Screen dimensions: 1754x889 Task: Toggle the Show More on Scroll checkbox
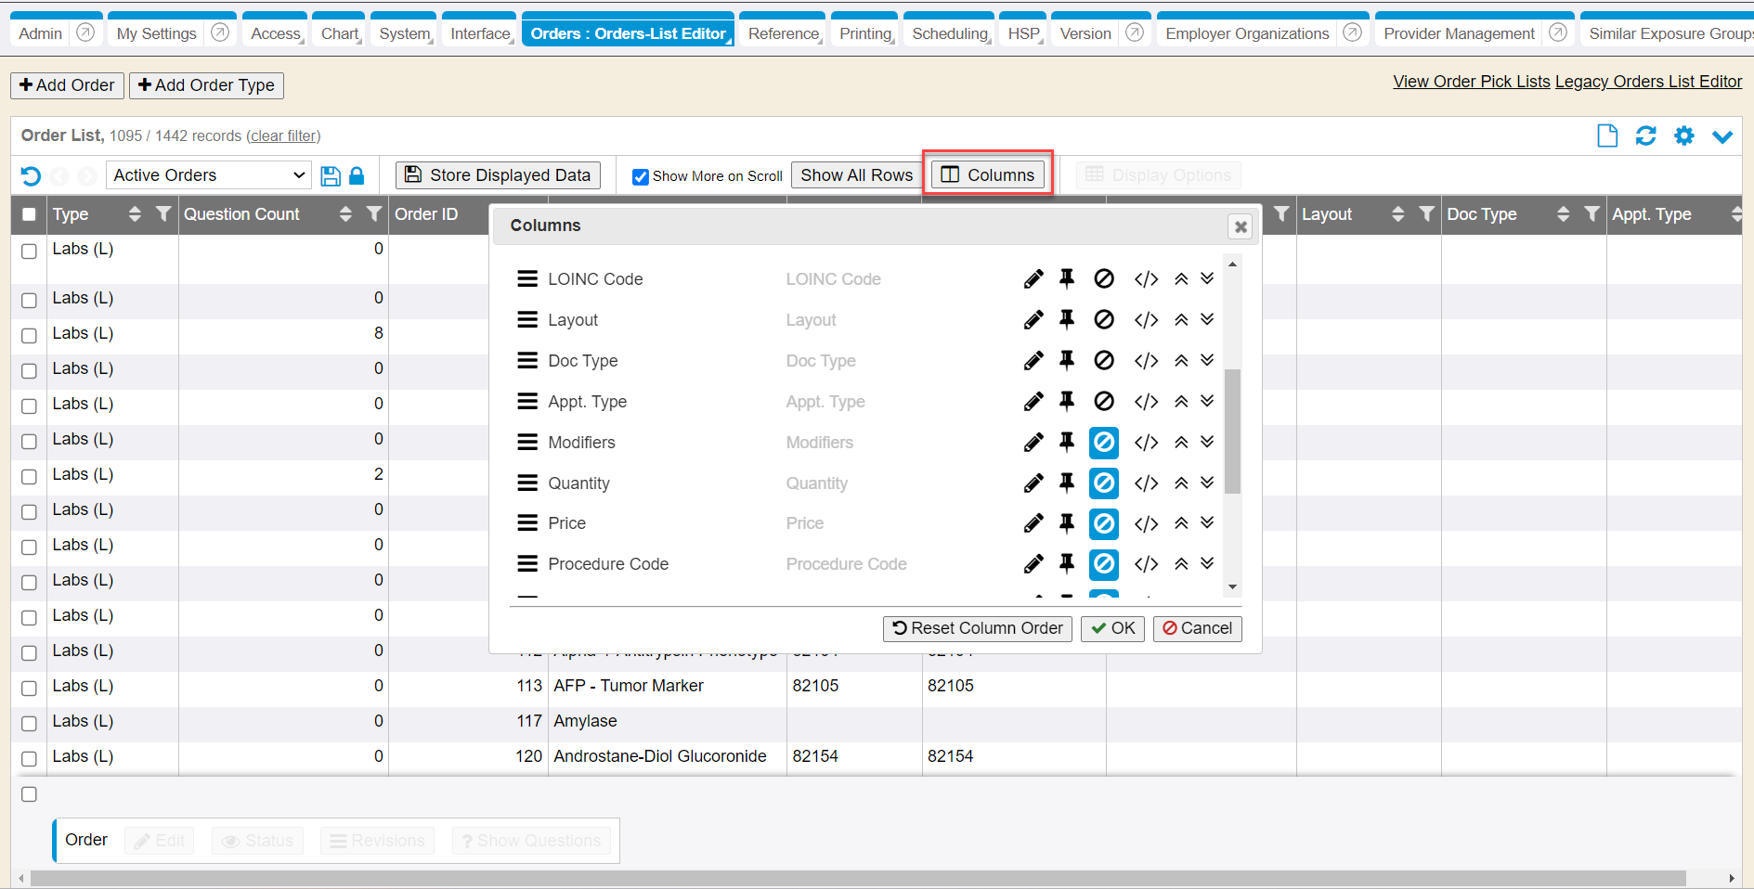pos(641,176)
